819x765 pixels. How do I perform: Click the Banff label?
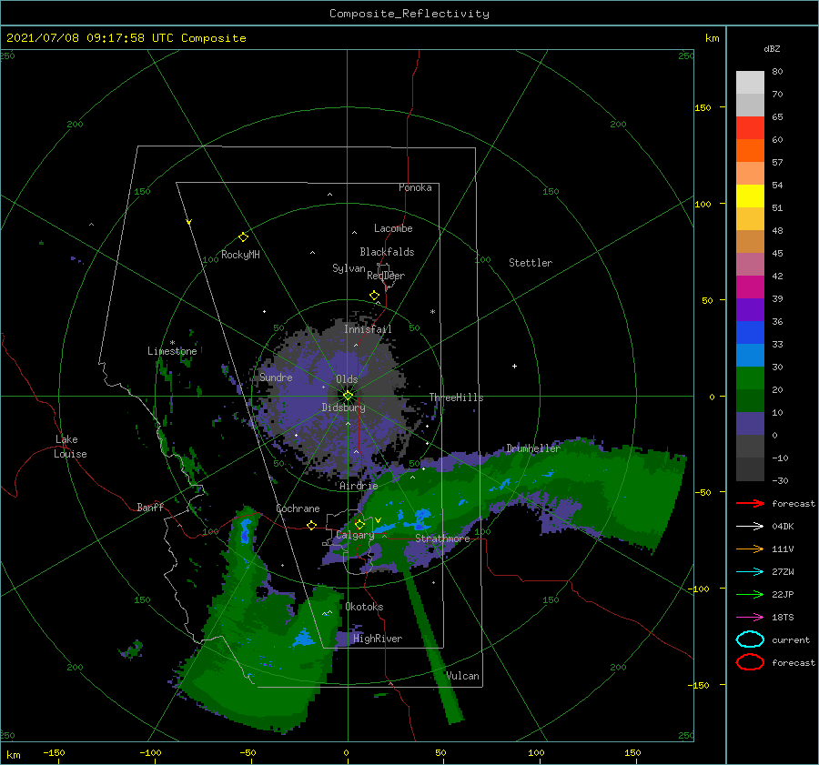pos(150,507)
